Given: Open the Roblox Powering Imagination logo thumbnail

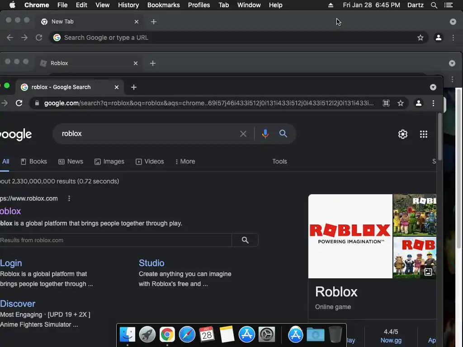Looking at the screenshot, I should click(350, 236).
